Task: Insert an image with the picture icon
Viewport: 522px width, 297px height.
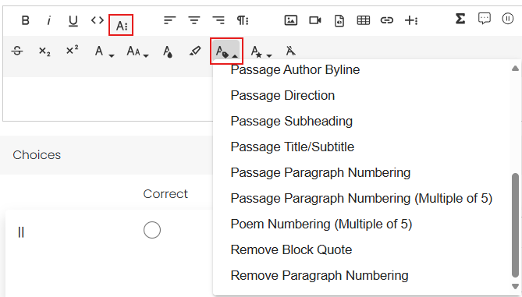Action: coord(290,20)
